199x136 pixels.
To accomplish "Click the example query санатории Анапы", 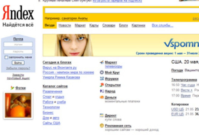I will (x=74, y=18).
